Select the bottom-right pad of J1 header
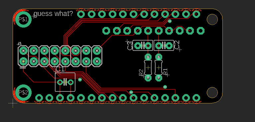 (x=97, y=61)
